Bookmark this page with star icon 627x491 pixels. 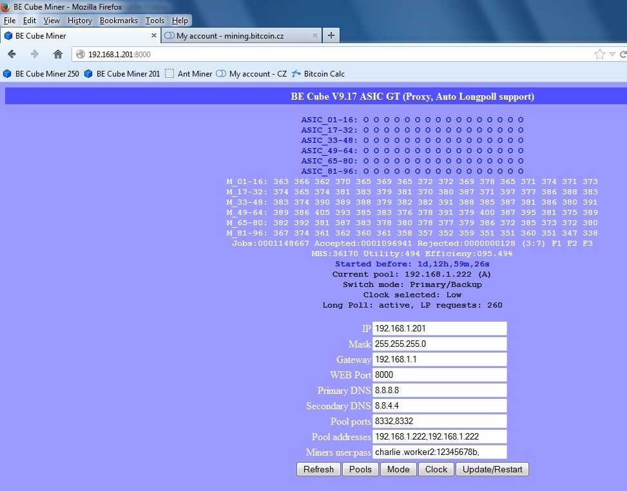click(600, 54)
